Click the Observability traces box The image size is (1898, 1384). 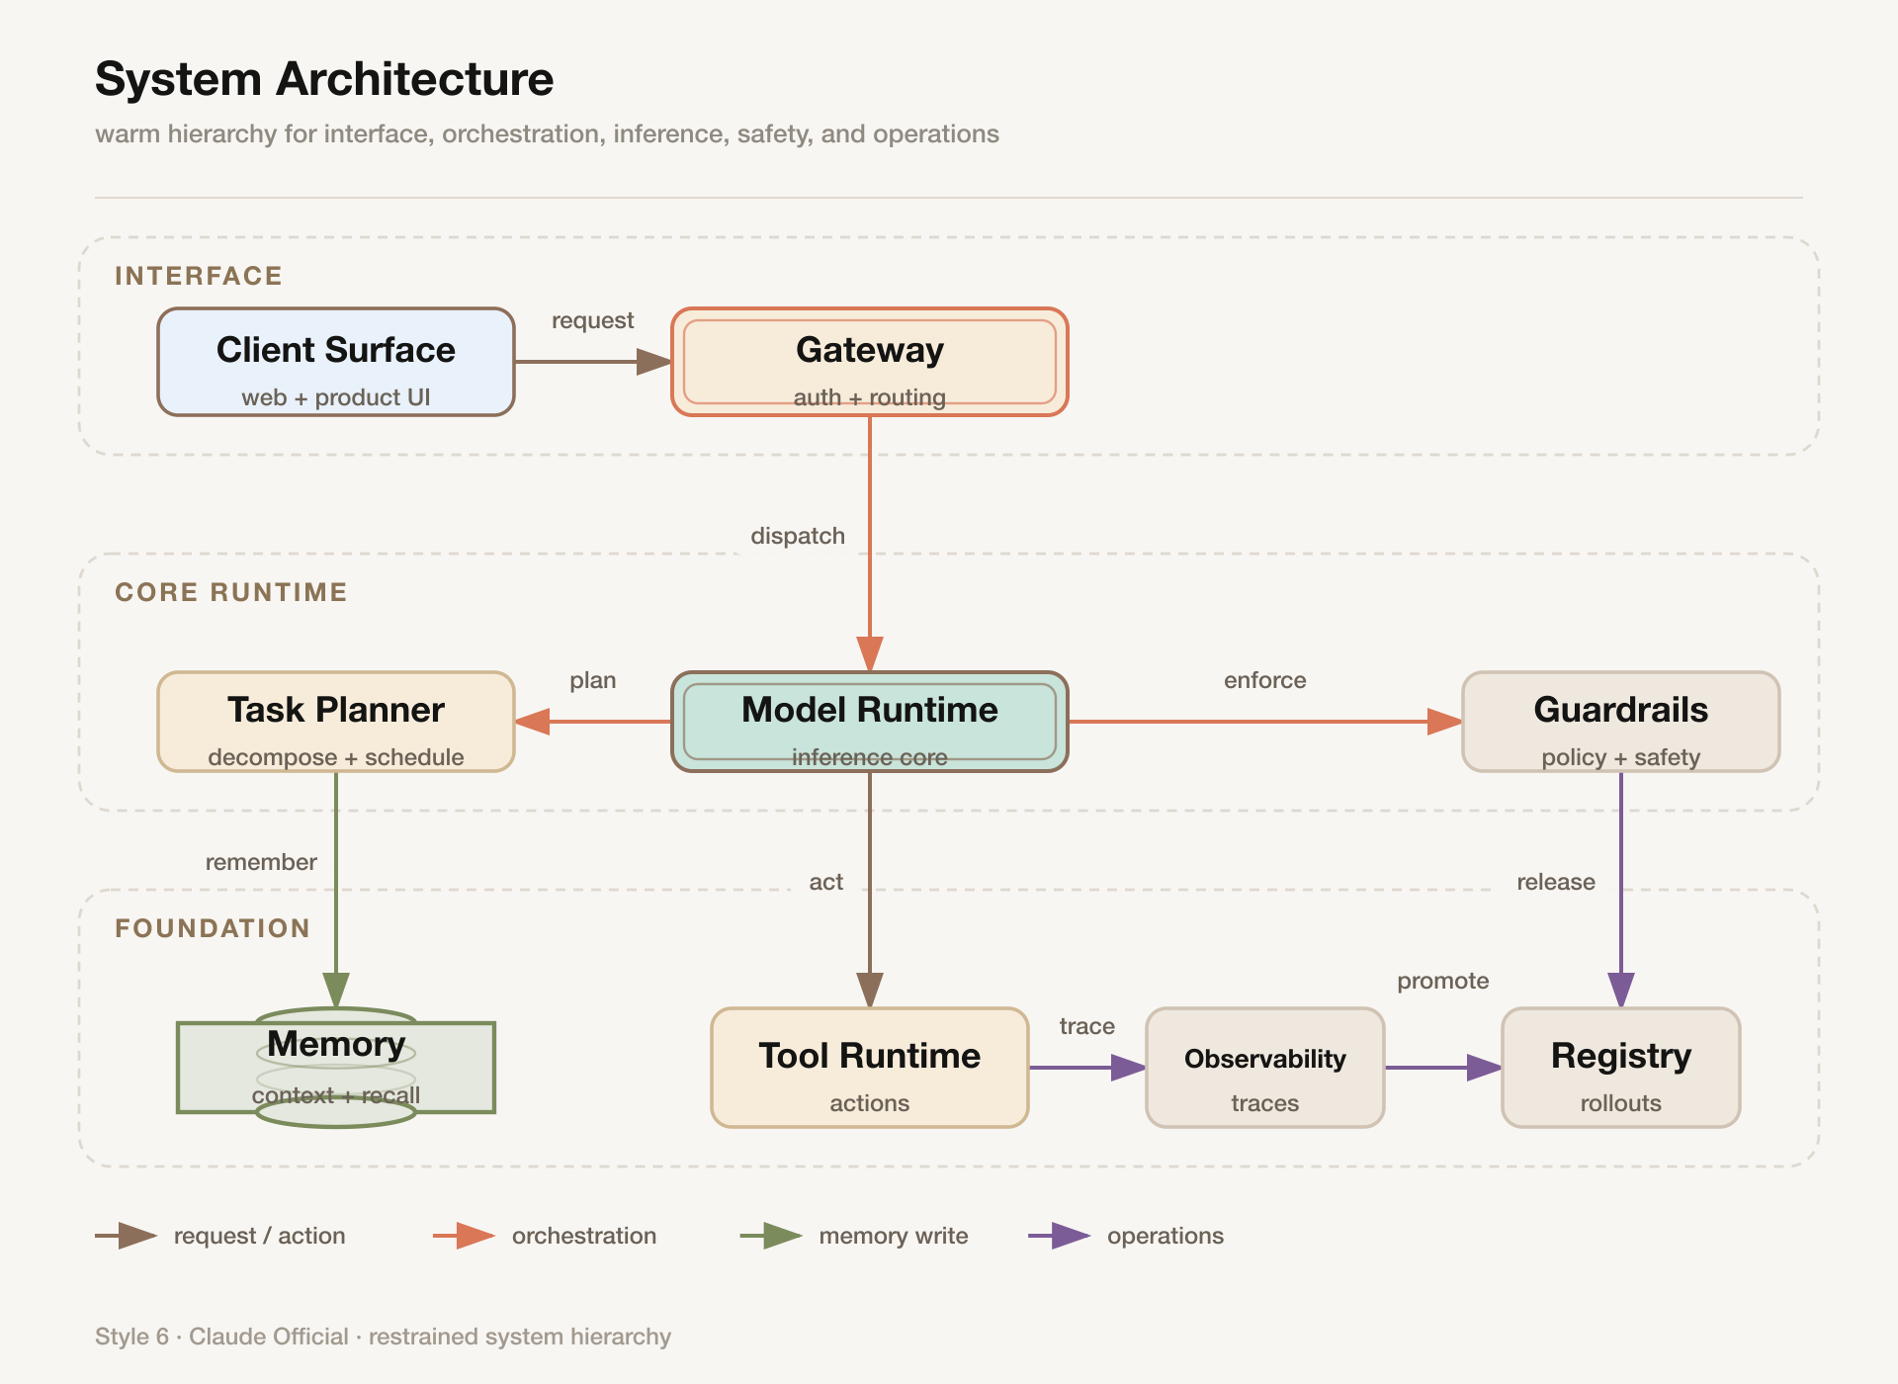[1265, 1068]
